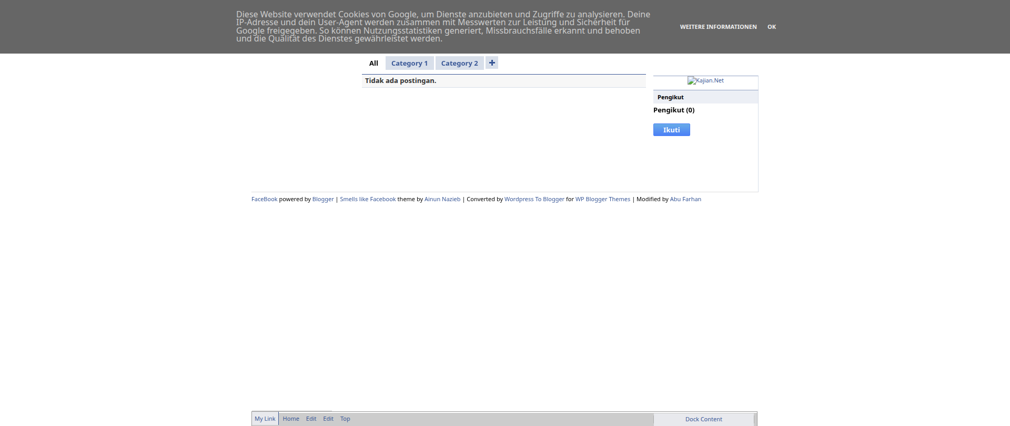Open WEITERE INFORMATIONEN about cookies

click(x=718, y=27)
